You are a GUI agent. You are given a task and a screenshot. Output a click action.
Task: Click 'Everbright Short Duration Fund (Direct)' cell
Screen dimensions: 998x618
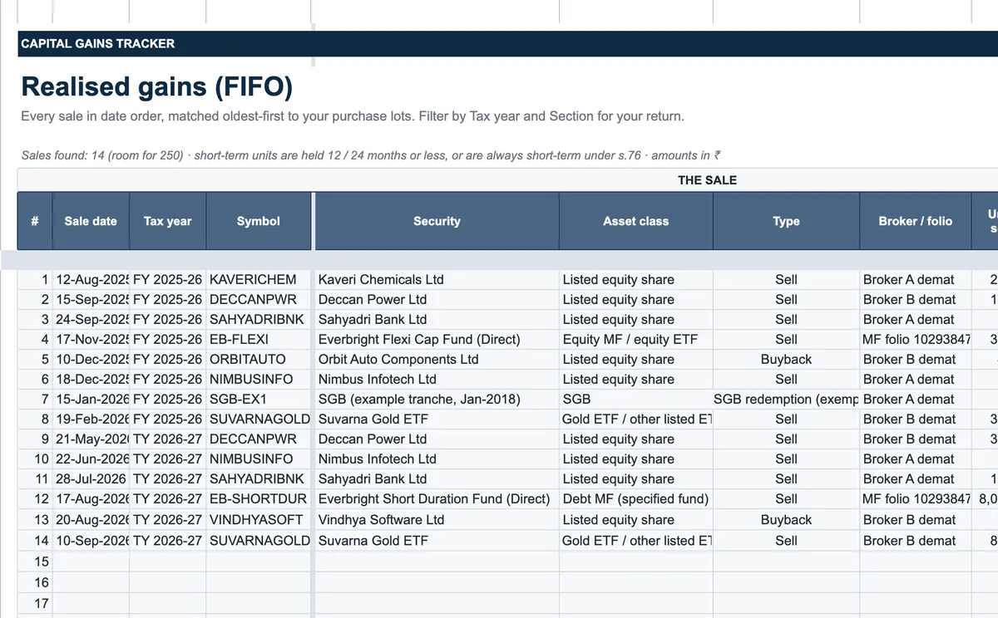(437, 499)
